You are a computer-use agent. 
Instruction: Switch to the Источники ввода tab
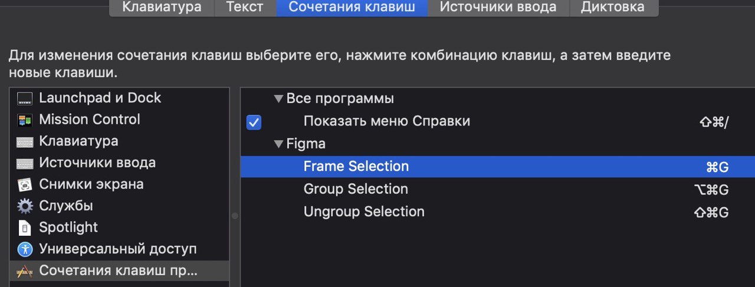point(498,8)
